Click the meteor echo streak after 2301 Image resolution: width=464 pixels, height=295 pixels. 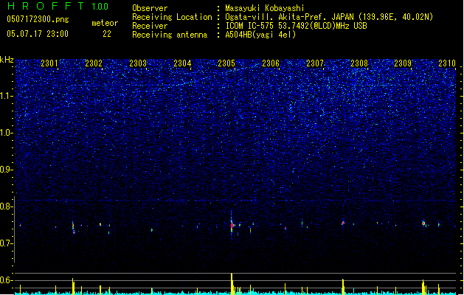point(73,228)
